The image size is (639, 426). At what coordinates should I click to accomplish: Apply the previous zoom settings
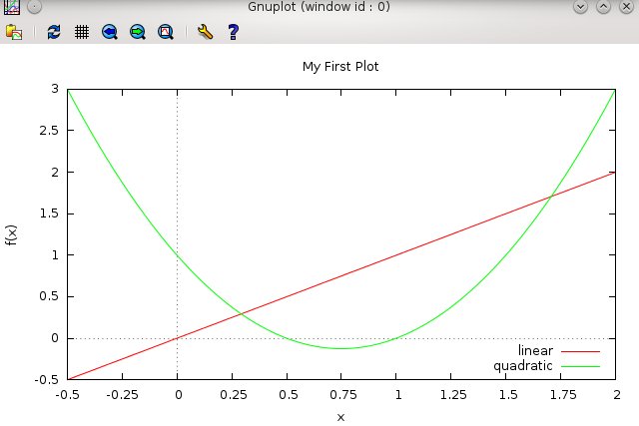[x=110, y=32]
